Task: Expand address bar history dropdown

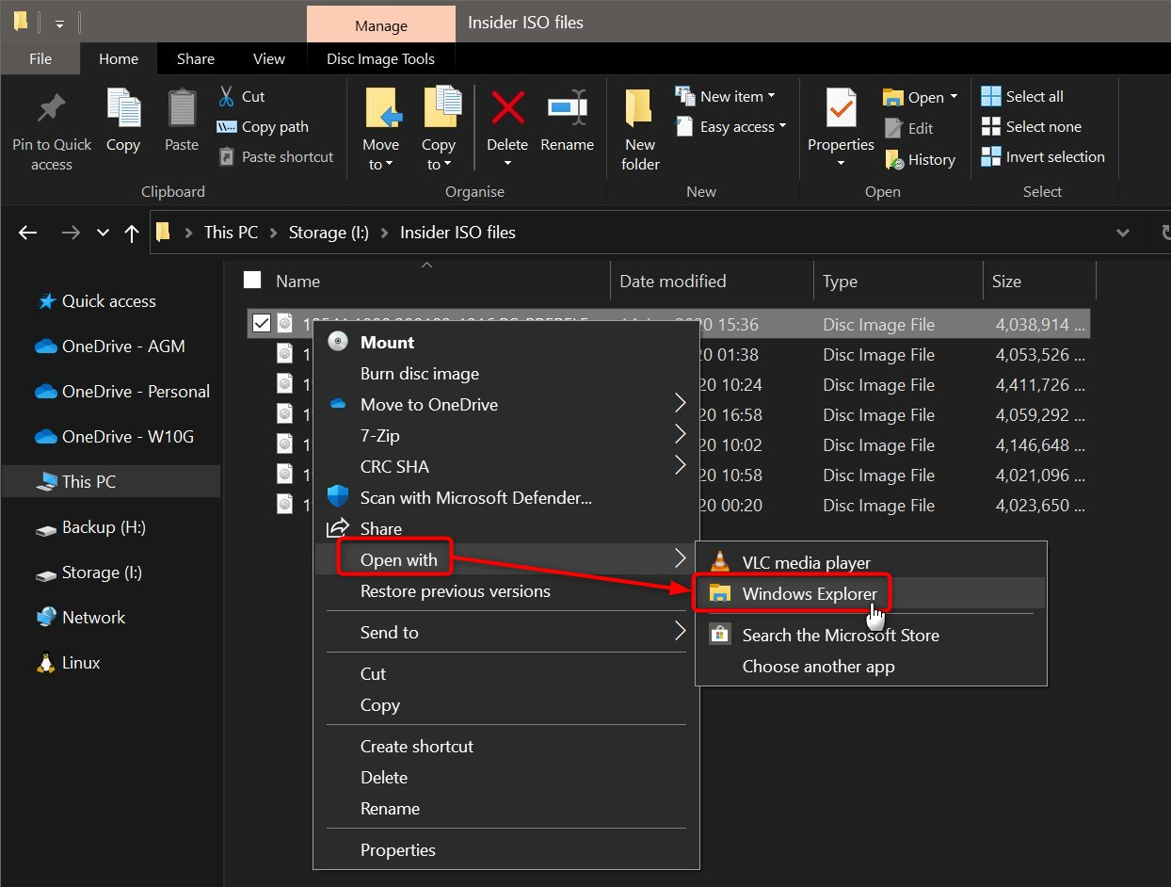Action: pos(1122,233)
